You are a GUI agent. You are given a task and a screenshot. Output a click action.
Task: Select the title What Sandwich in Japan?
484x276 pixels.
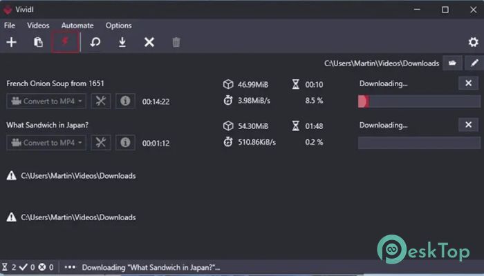click(48, 125)
